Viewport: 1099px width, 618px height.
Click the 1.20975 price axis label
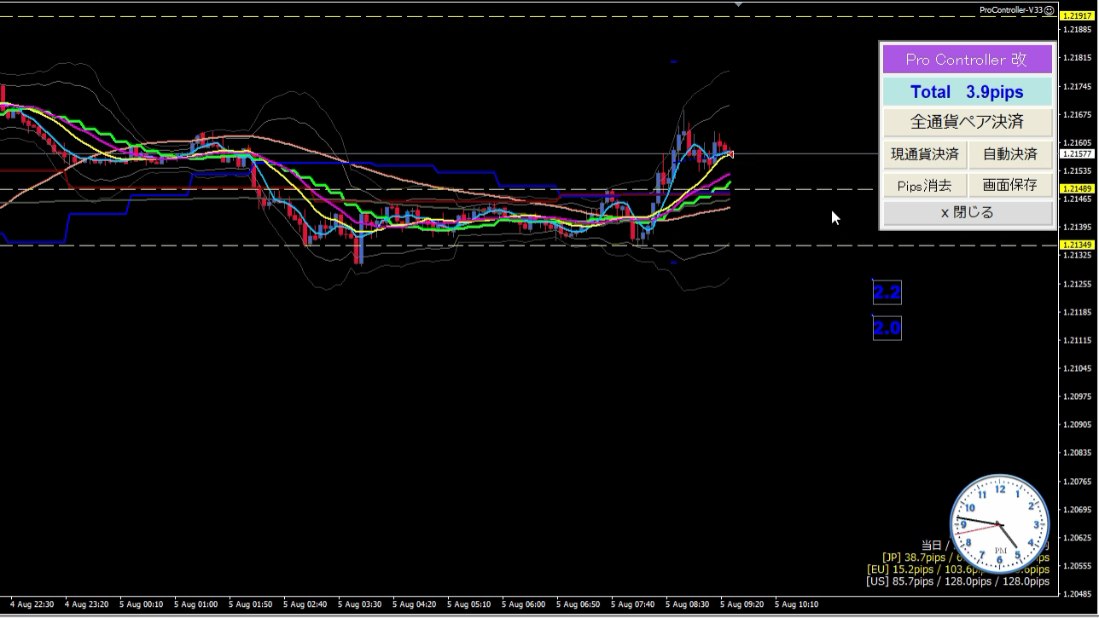pos(1079,397)
